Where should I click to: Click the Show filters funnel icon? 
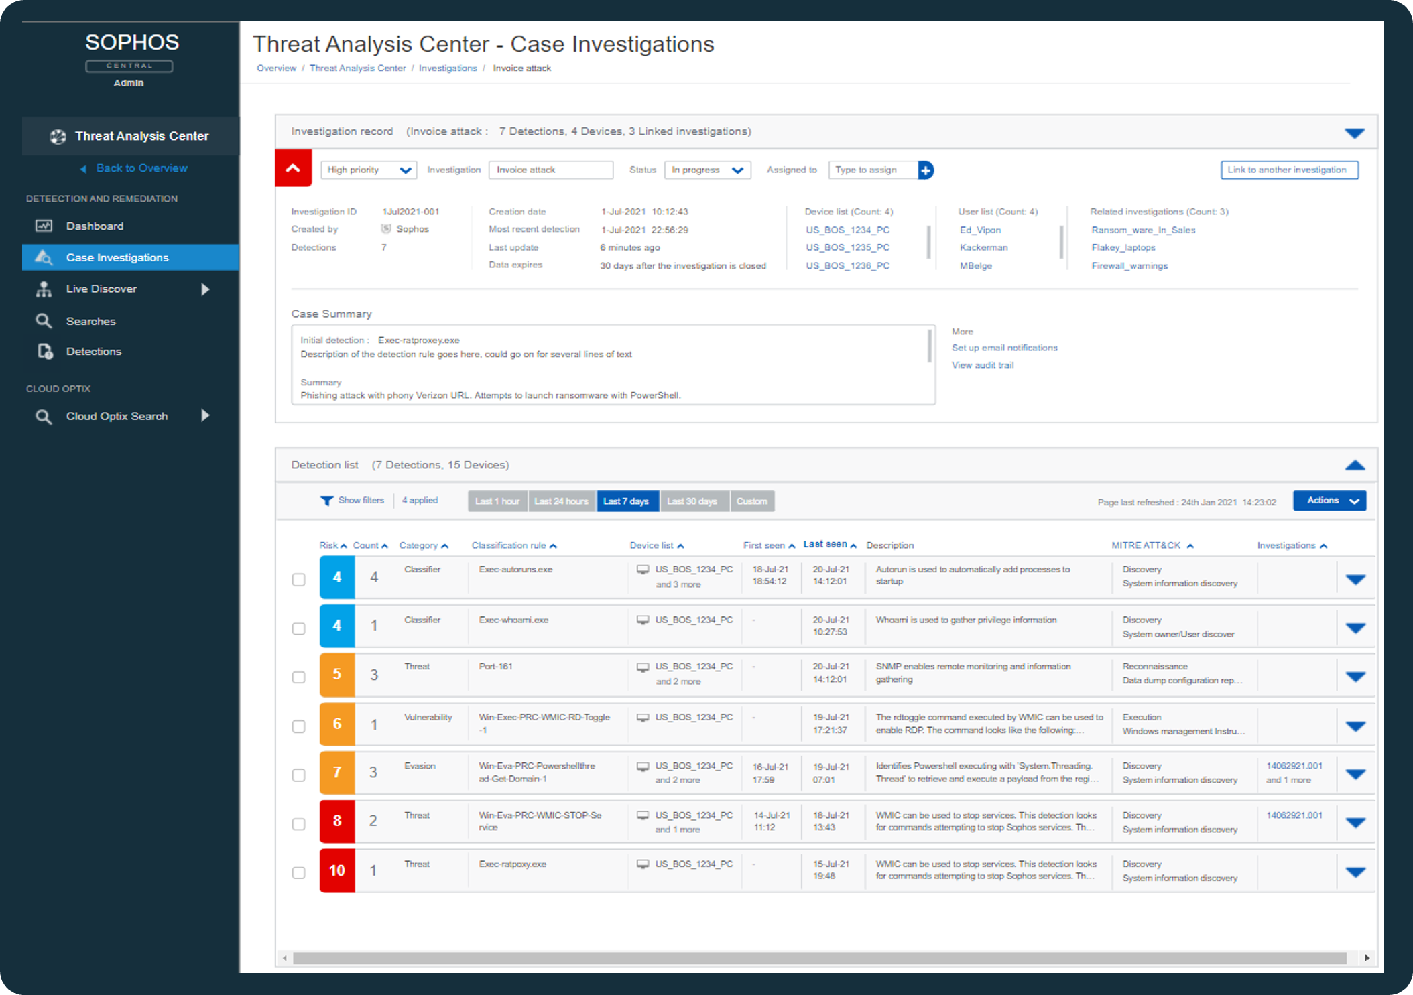tap(326, 501)
